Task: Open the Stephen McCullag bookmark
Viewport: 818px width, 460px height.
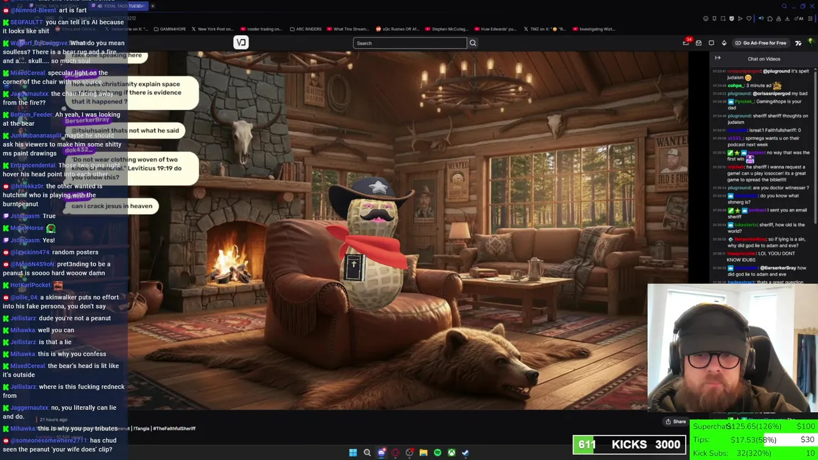Action: point(446,29)
